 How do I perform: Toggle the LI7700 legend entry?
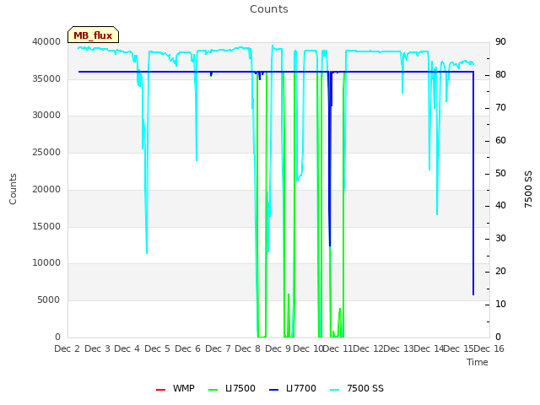tap(293, 388)
